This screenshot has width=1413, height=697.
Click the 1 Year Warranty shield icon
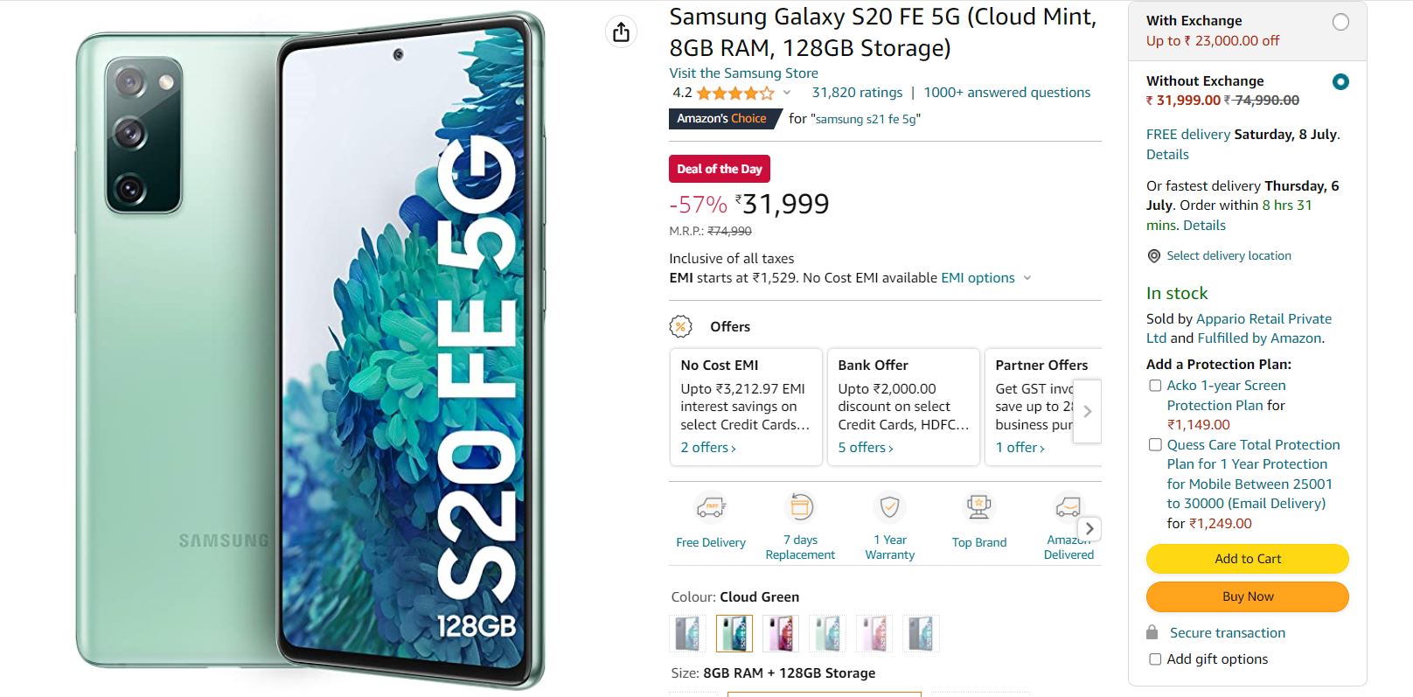[x=889, y=507]
